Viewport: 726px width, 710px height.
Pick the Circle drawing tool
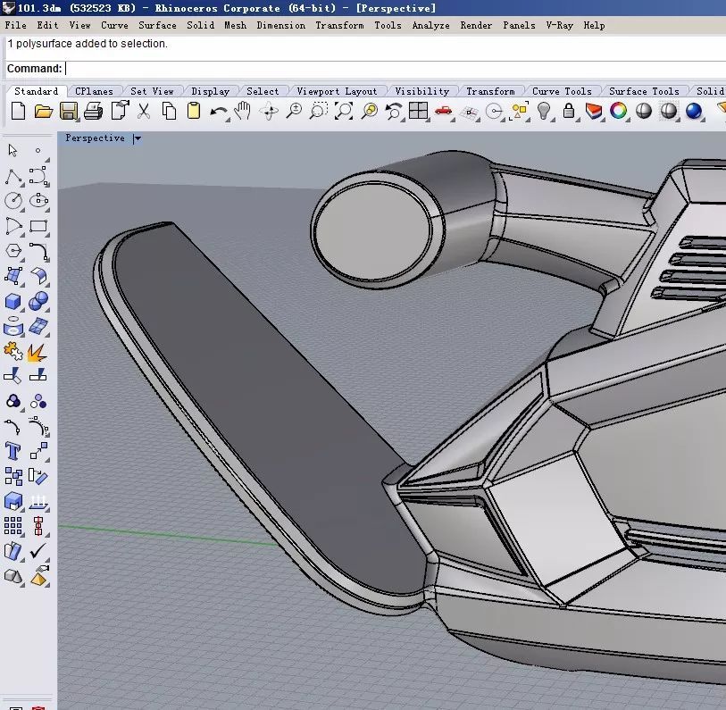[x=13, y=201]
